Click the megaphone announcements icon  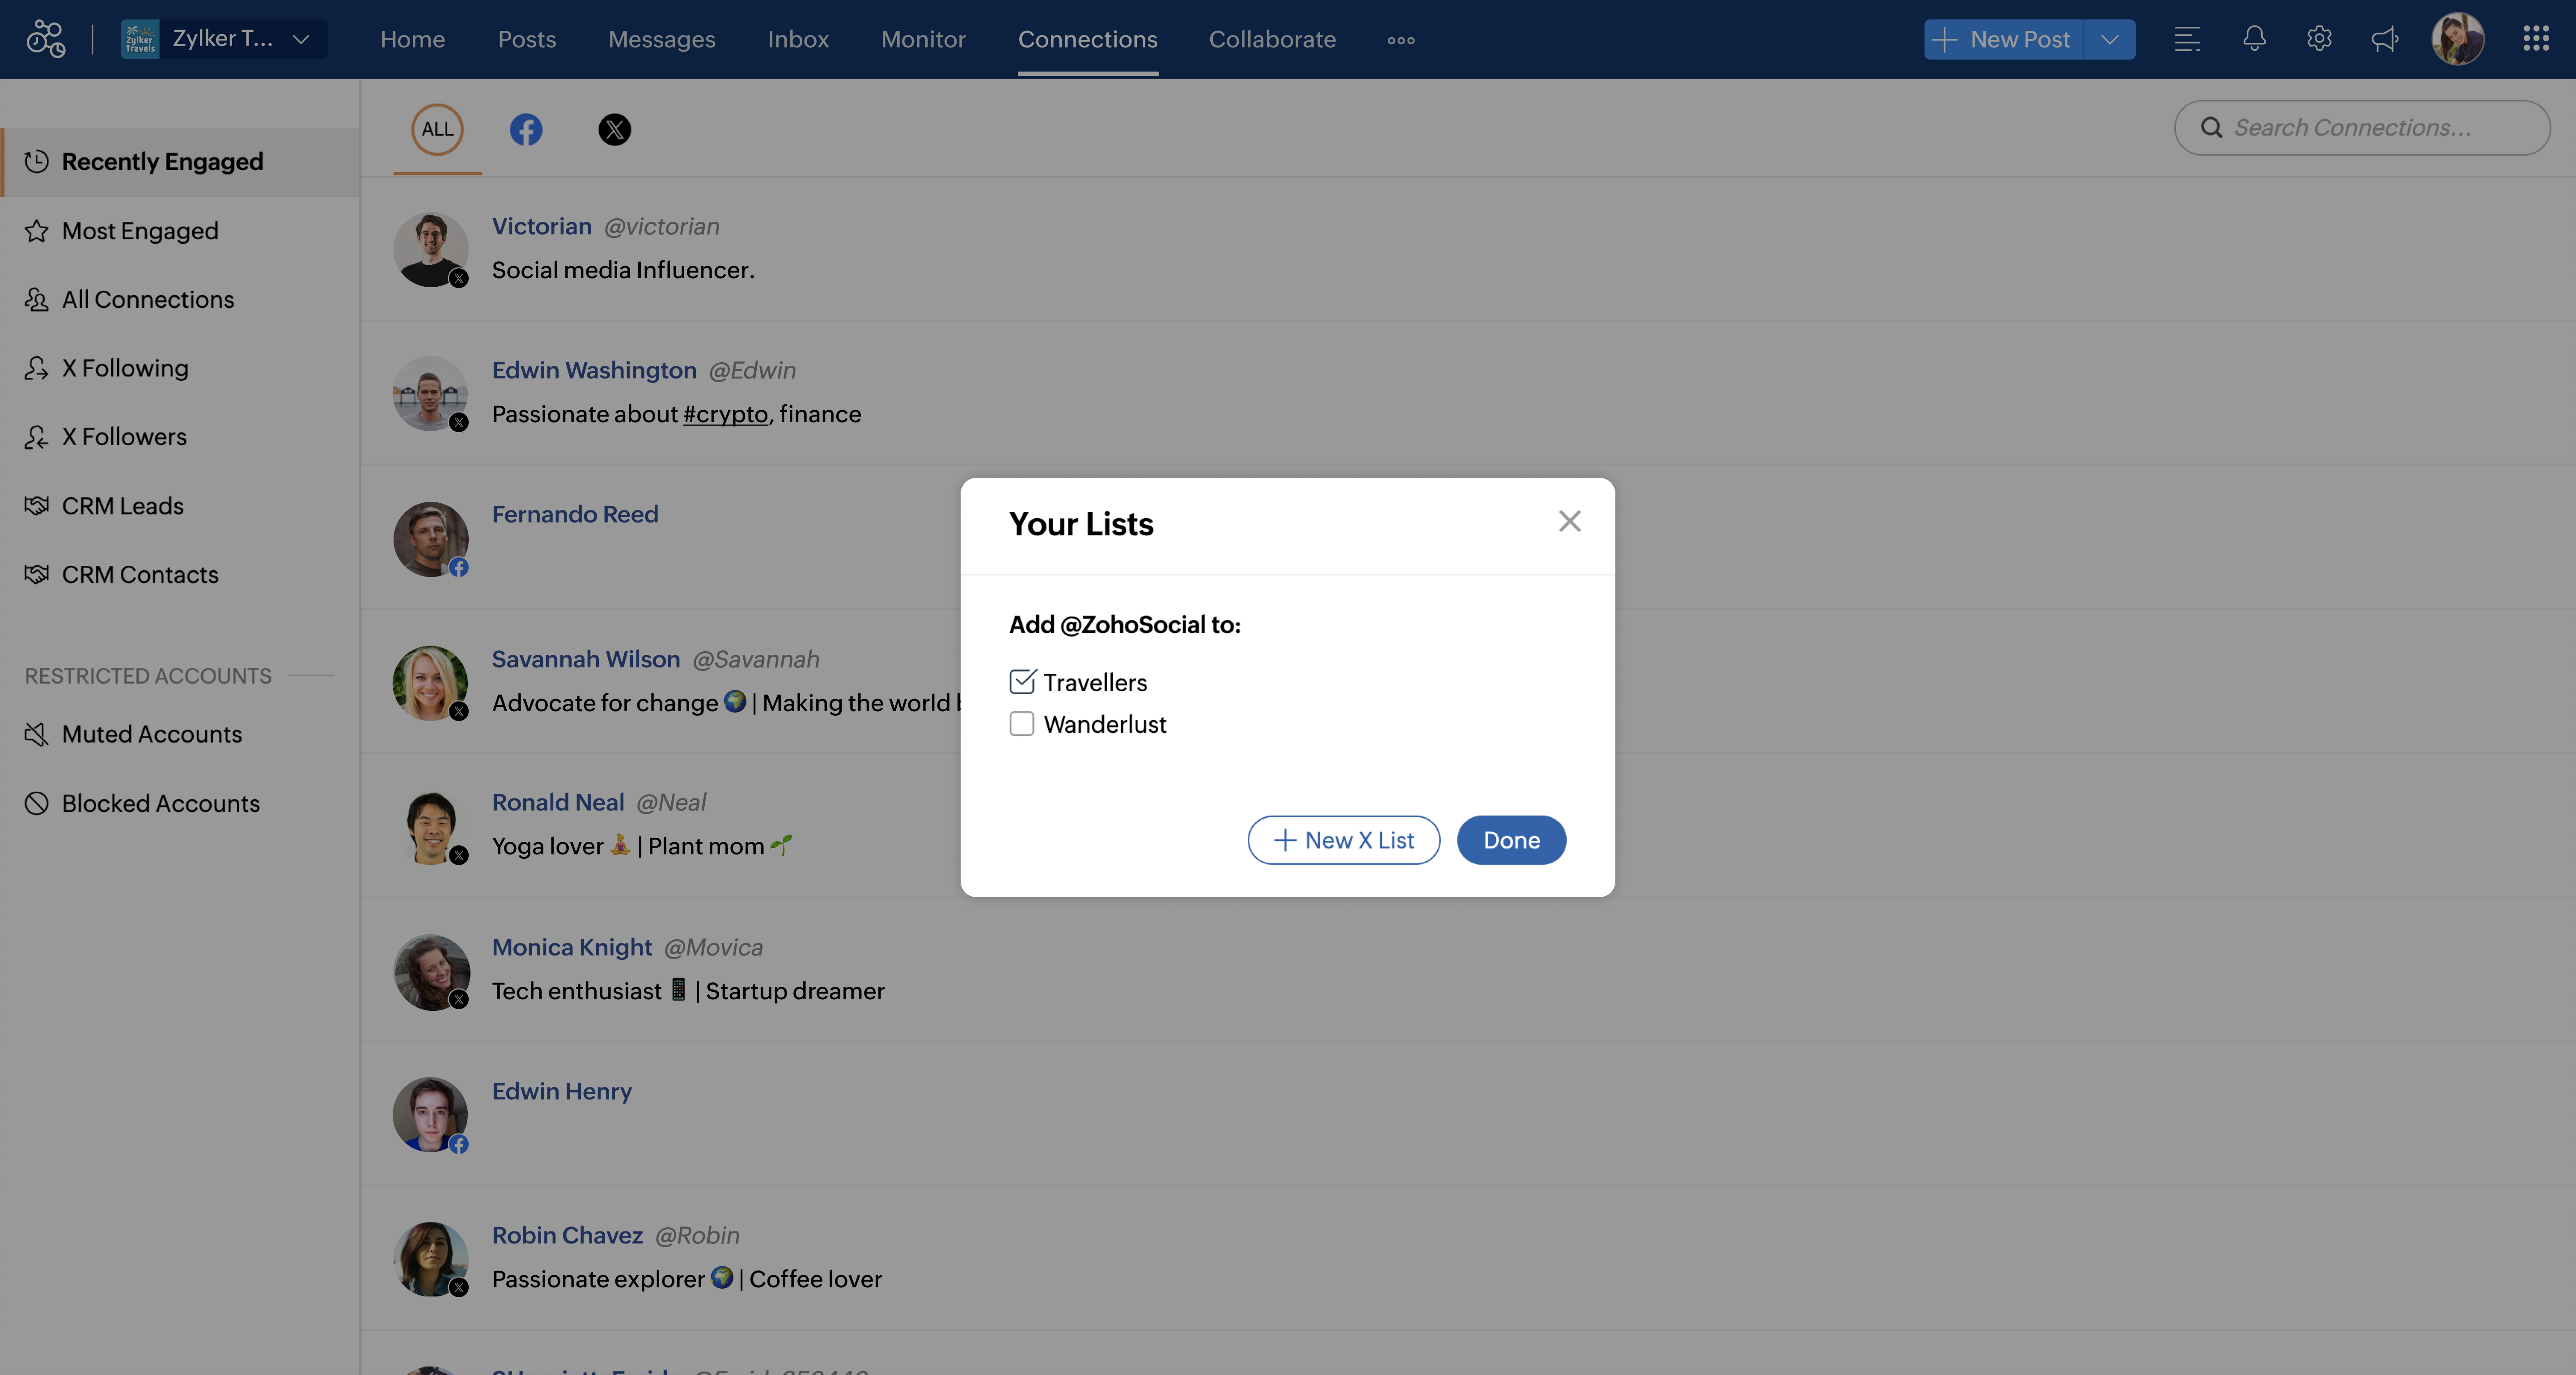2385,39
